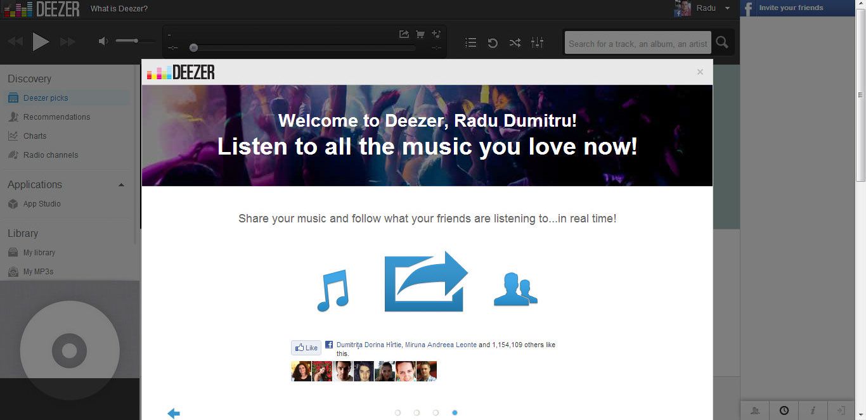Image resolution: width=866 pixels, height=420 pixels.
Task: Click the Library section heading
Action: pyautogui.click(x=23, y=234)
